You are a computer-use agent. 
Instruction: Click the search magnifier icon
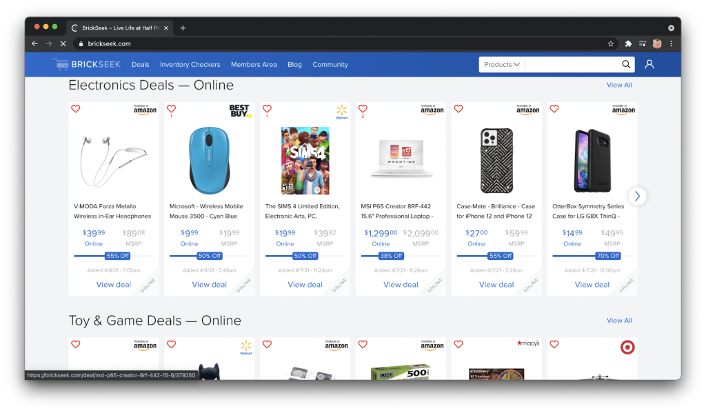click(626, 64)
